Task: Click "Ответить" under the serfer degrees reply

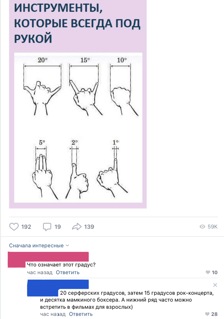Action: click(x=81, y=314)
